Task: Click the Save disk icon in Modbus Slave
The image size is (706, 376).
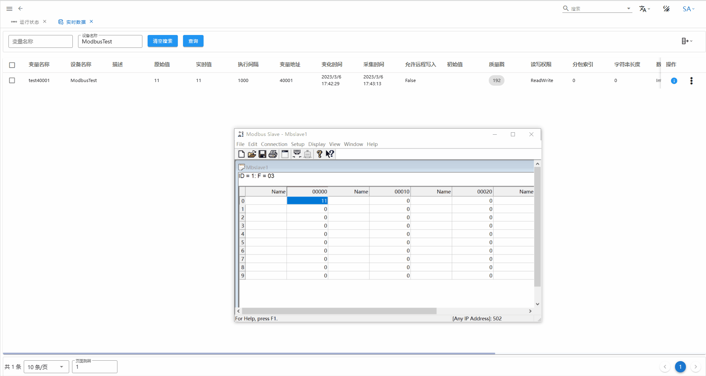Action: (262, 154)
